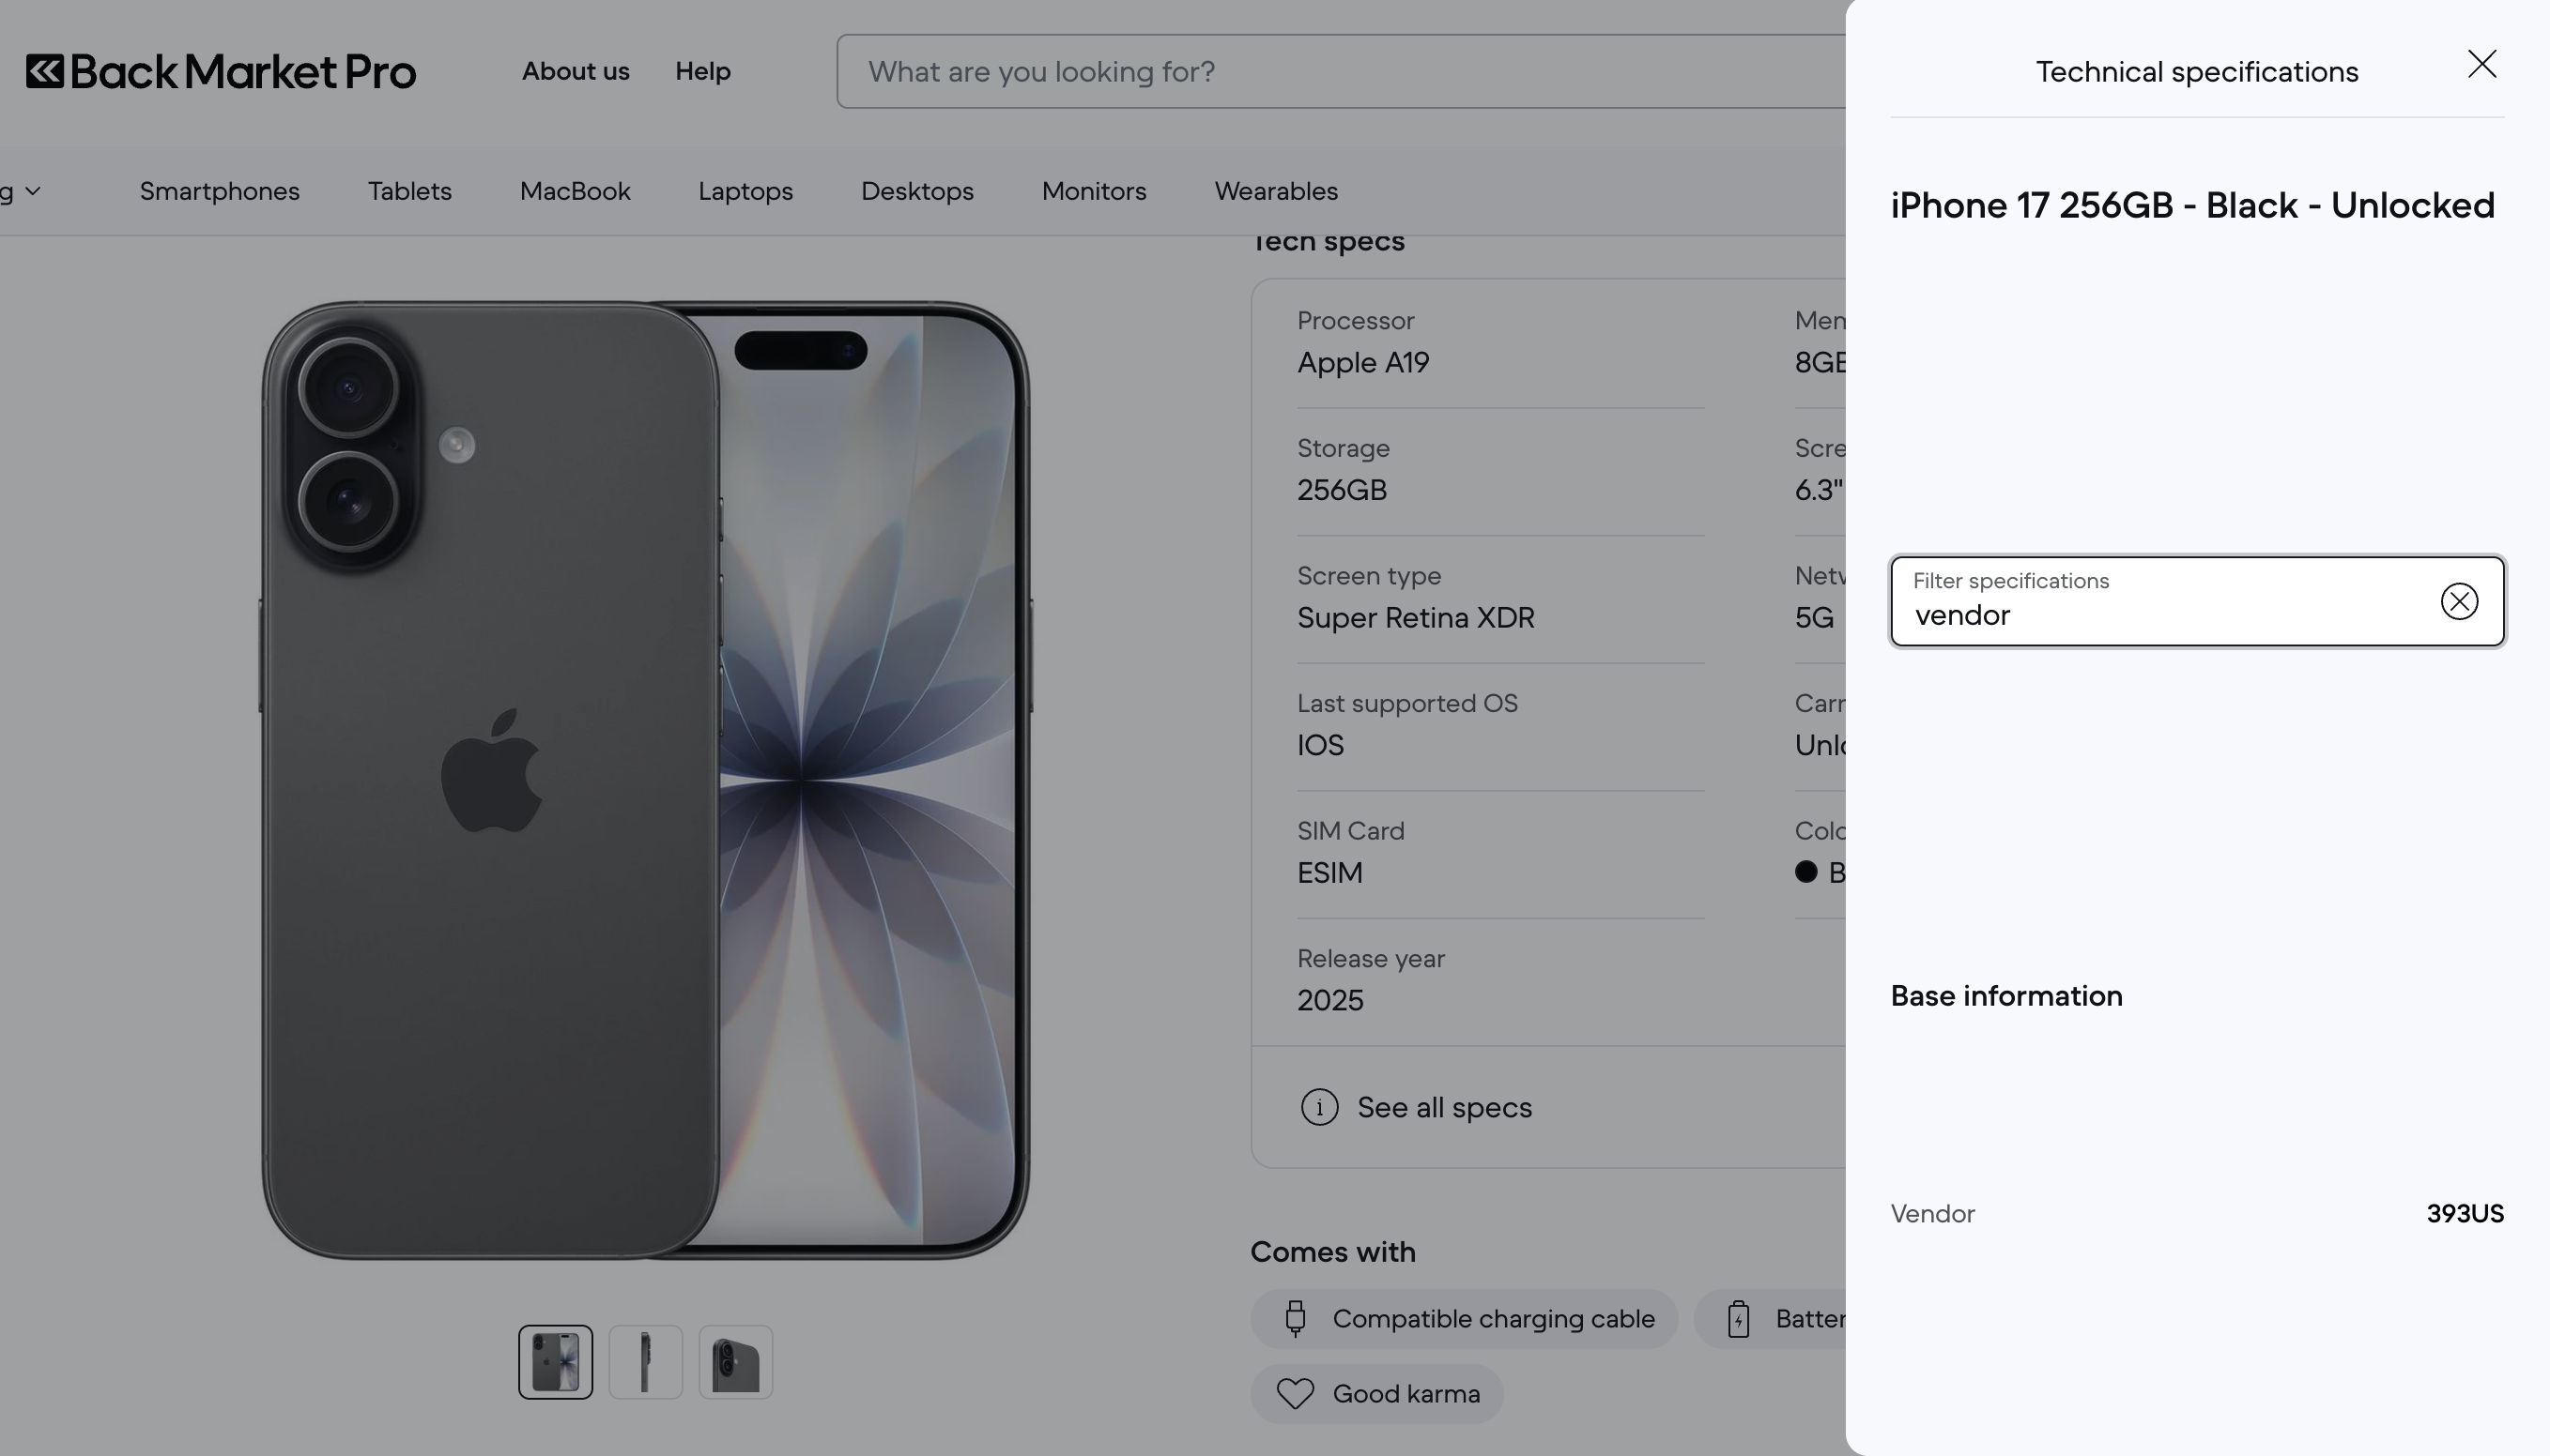Click the Back Market Pro logo

(x=221, y=72)
